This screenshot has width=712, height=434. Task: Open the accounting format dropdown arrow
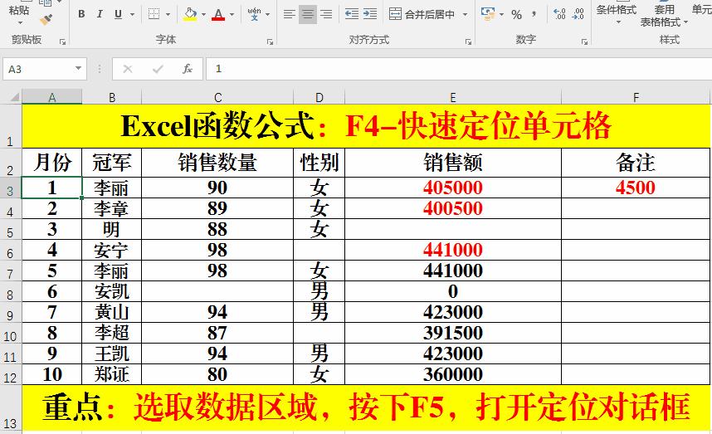pos(501,15)
